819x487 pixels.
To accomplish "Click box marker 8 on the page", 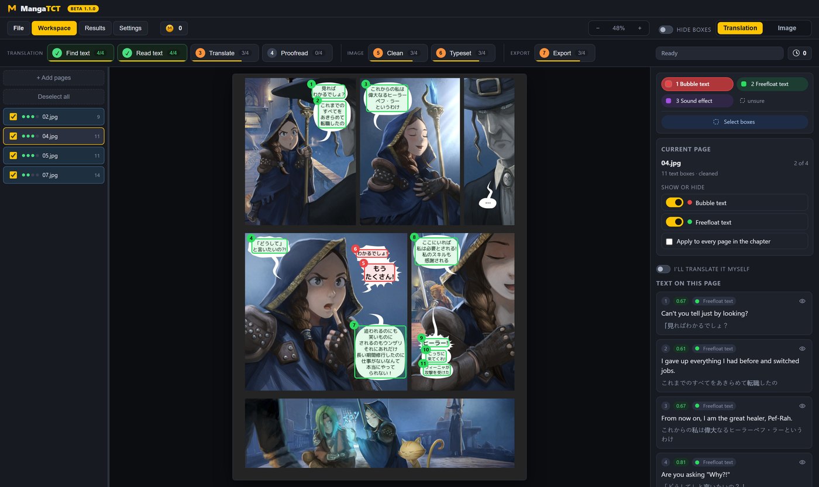I will click(x=414, y=237).
